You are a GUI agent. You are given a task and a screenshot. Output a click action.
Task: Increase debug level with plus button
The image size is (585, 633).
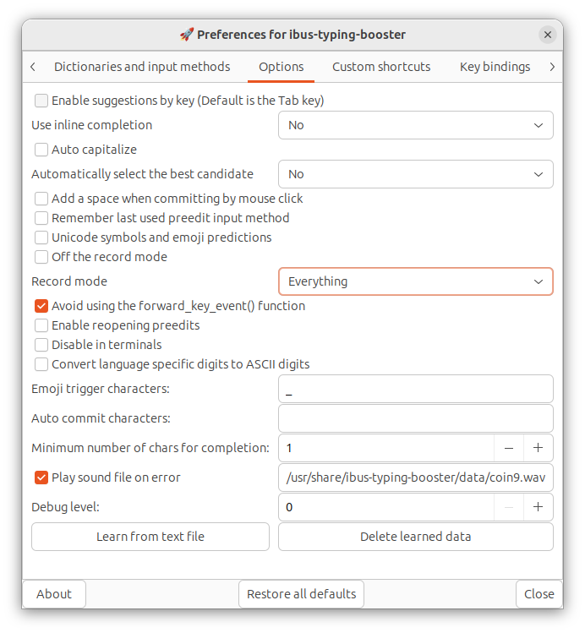pyautogui.click(x=538, y=507)
